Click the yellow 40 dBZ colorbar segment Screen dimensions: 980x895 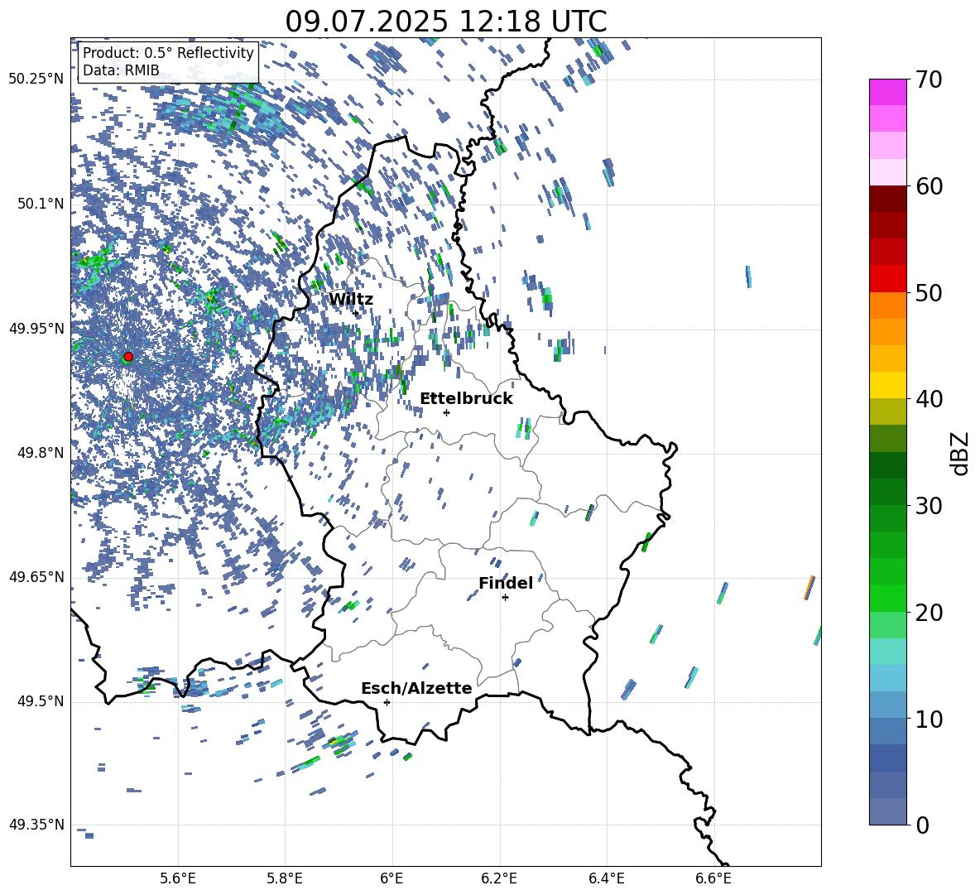point(887,385)
